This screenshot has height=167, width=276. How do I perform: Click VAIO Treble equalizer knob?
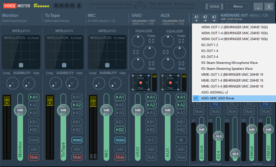(138, 41)
